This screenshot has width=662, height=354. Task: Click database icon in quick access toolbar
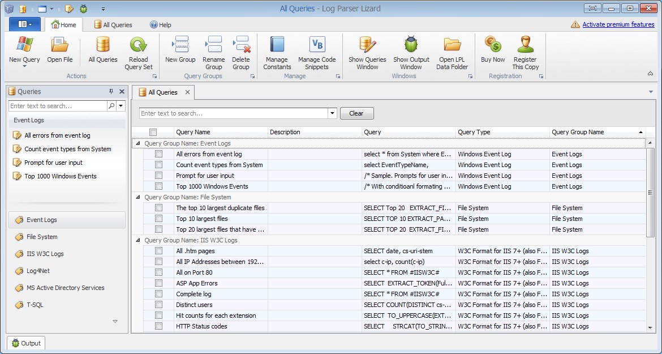tap(23, 8)
